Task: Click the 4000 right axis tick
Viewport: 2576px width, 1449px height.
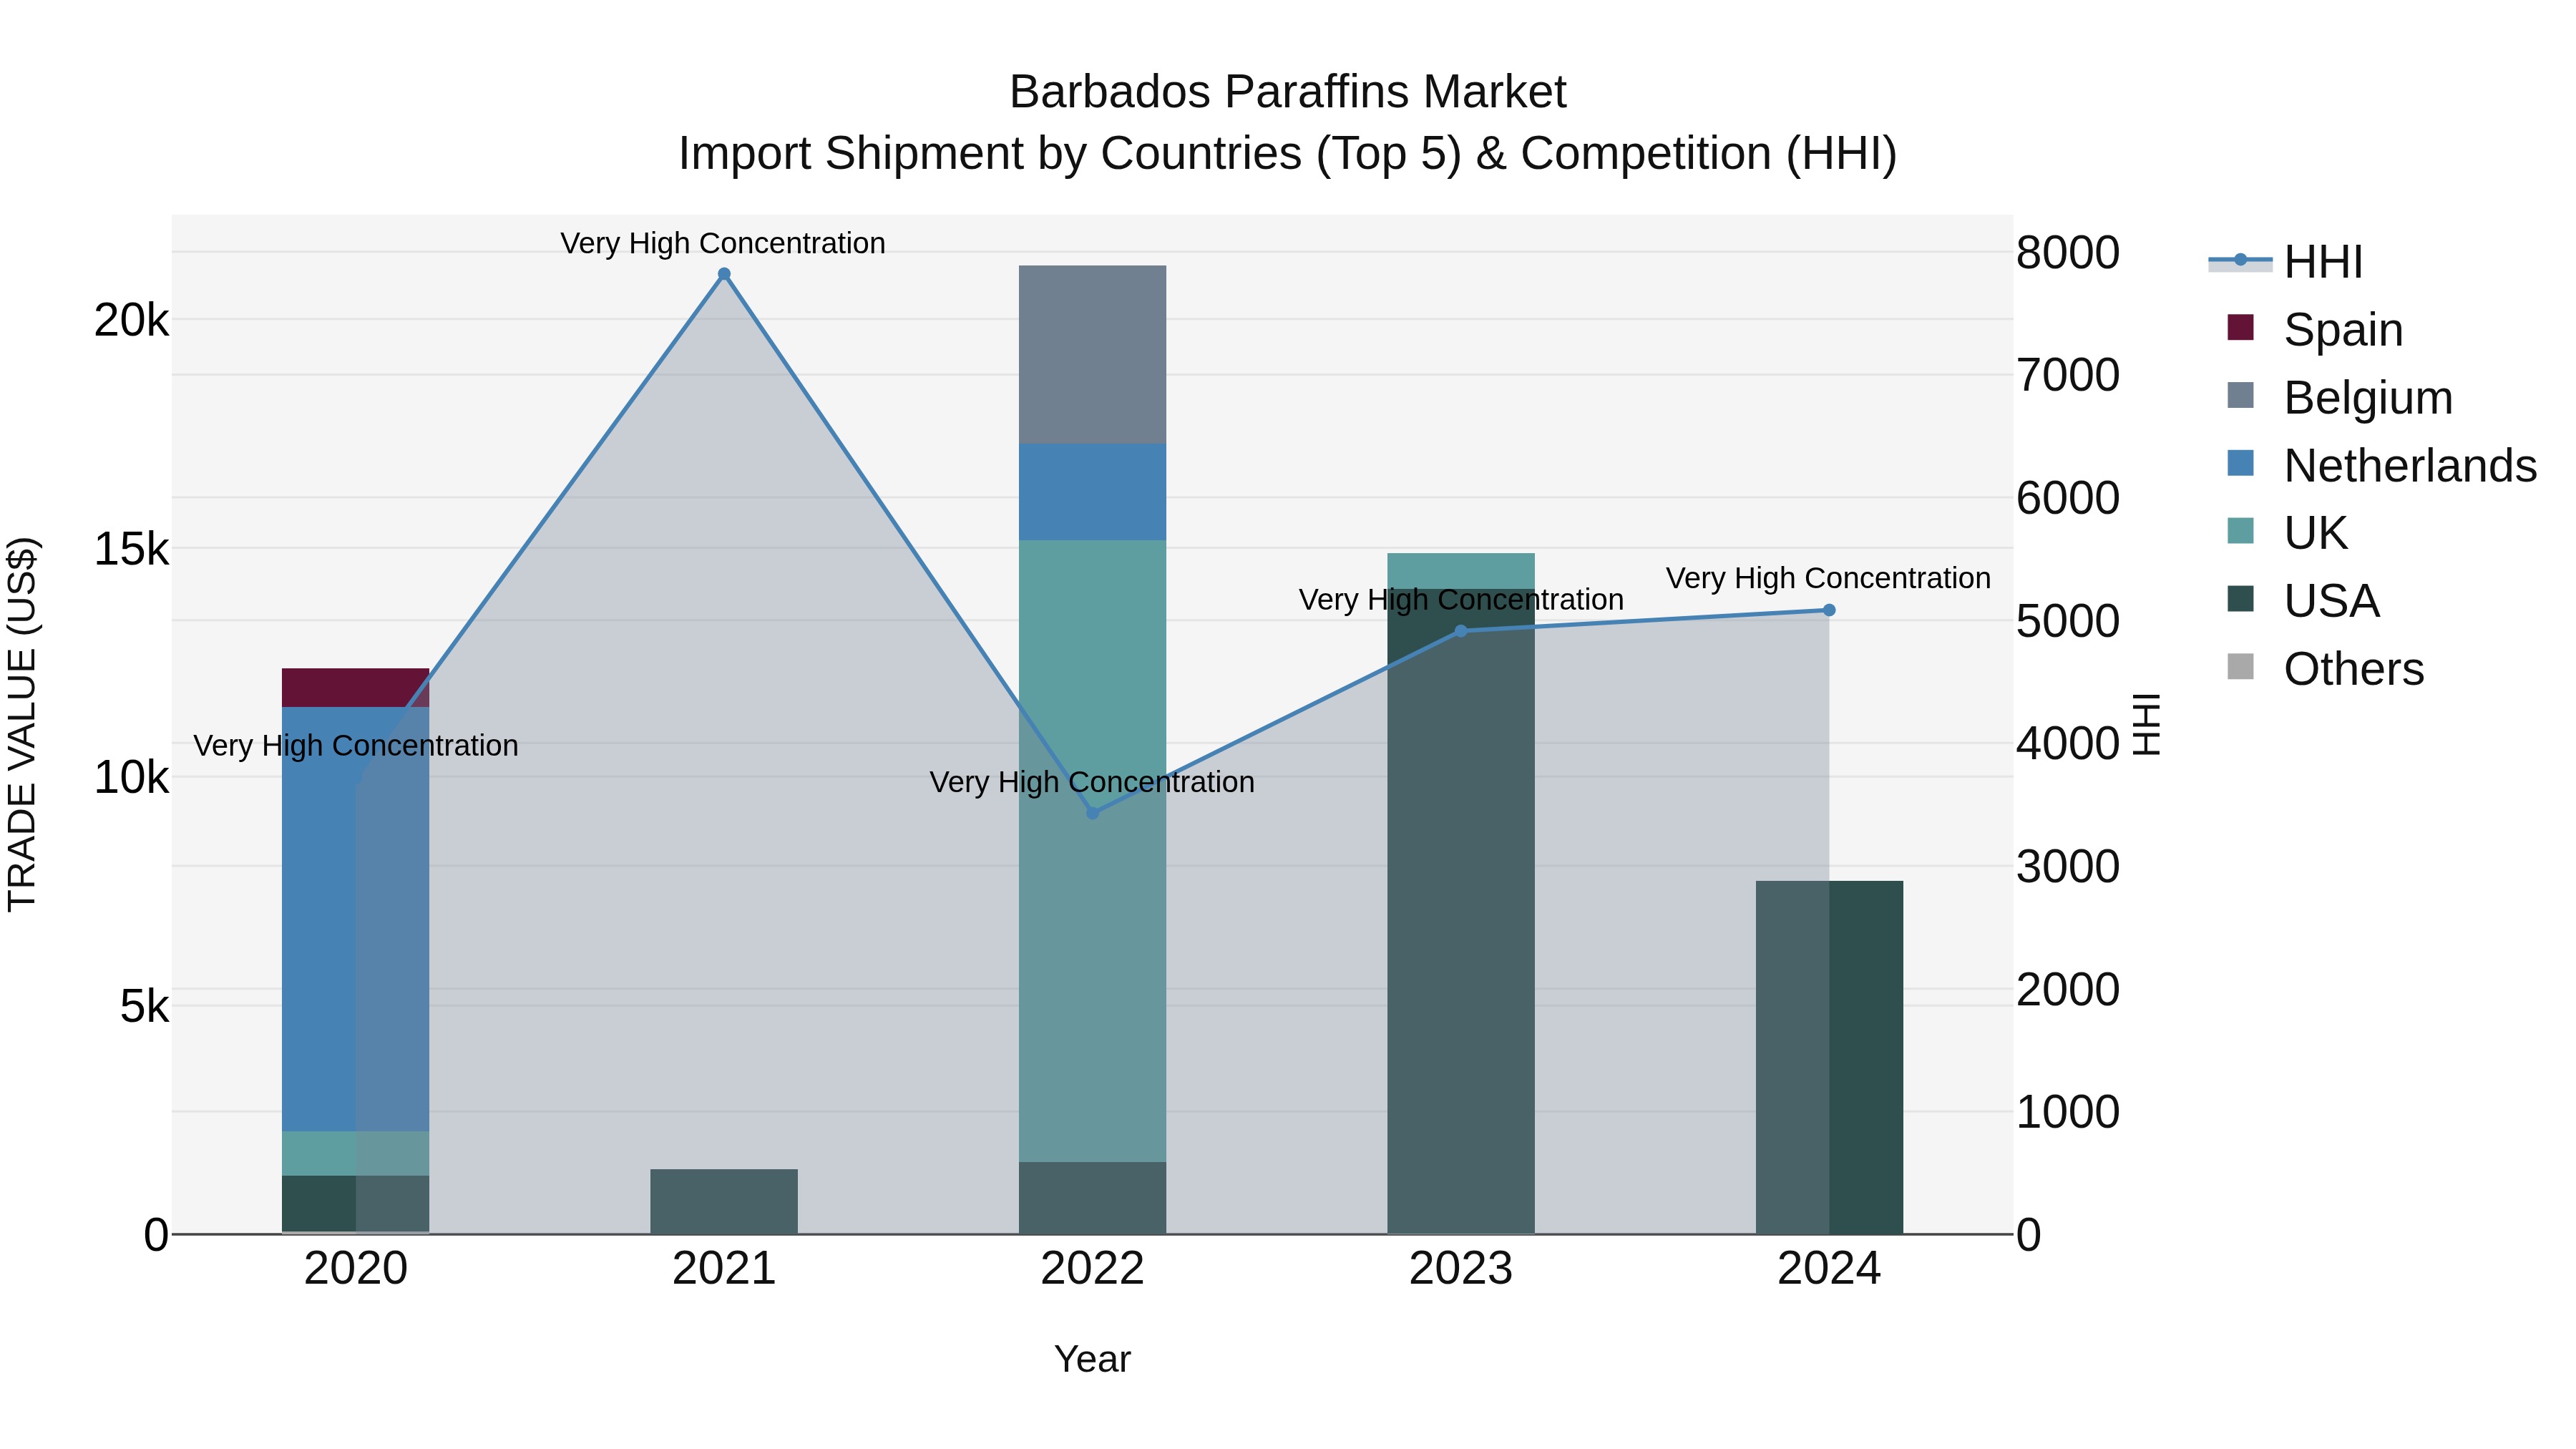Action: pos(2068,744)
